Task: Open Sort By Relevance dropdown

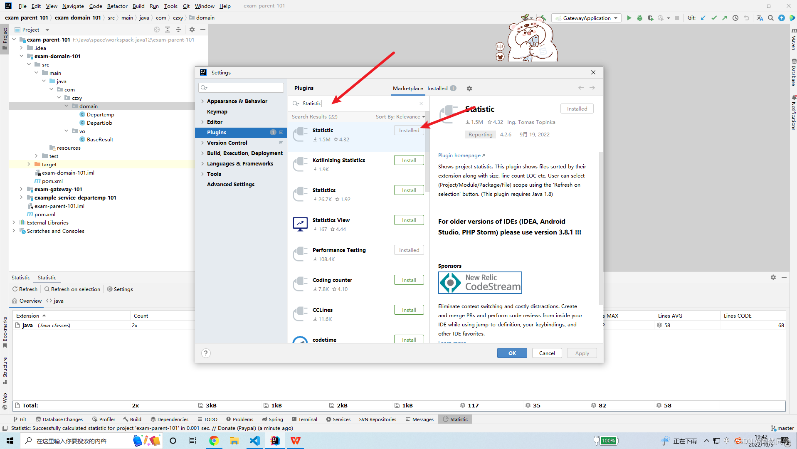Action: coord(400,117)
